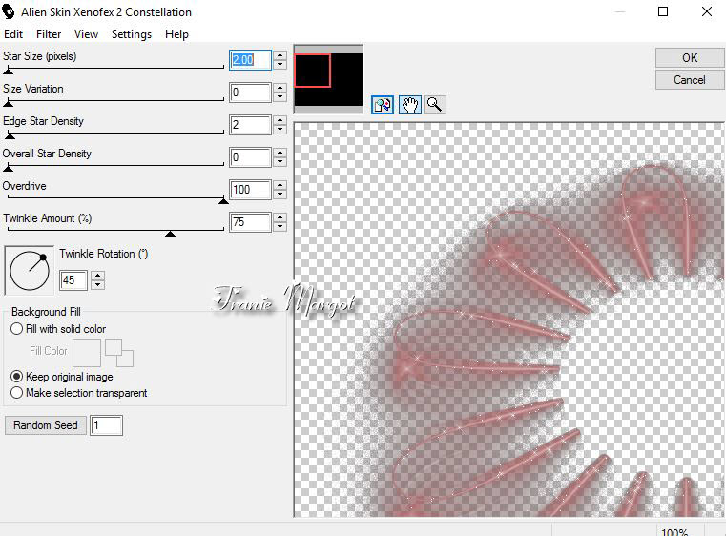Select Make selection transparent option
Screen dimensions: 726x536
[16, 393]
